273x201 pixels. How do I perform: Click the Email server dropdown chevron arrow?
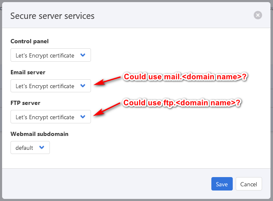(83, 86)
